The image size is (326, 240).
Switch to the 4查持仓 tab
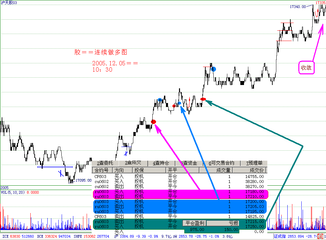tap(161, 163)
